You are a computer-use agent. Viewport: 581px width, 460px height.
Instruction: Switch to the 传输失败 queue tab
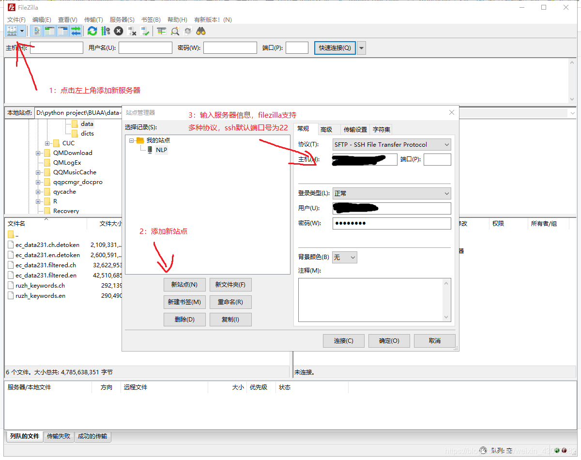[x=59, y=436]
